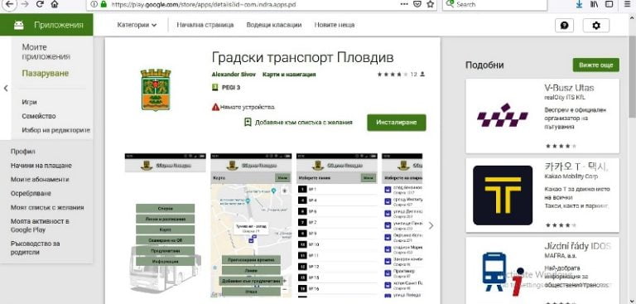Image resolution: width=636 pixels, height=304 pixels.
Task: Select Моите приложения in sidebar
Action: click(x=46, y=52)
